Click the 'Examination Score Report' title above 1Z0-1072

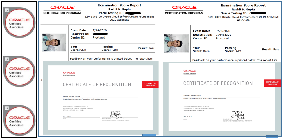pos(243,6)
